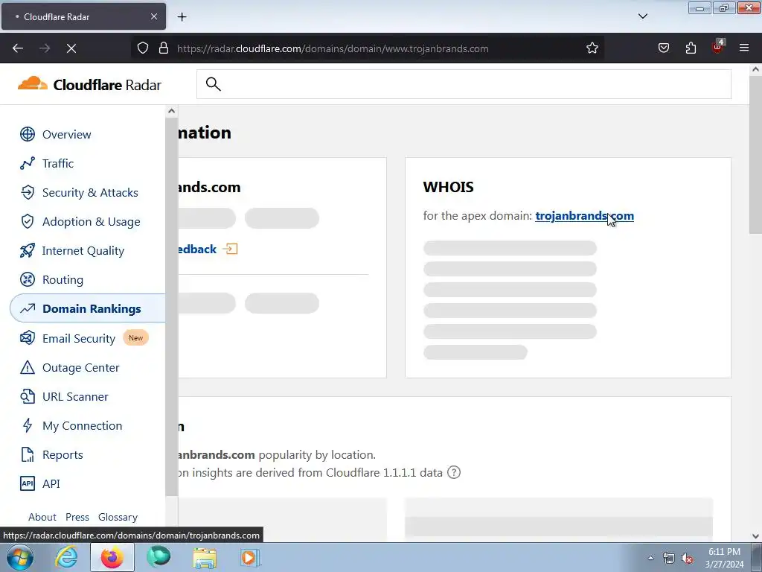Open Firefox extensions puzzle icon

pos(691,48)
